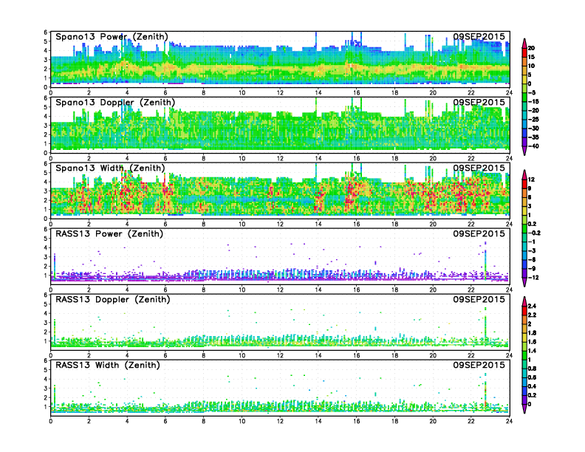Click the -40 label on the top colorbar
Viewport: 585px width, 452px height.
coord(533,146)
